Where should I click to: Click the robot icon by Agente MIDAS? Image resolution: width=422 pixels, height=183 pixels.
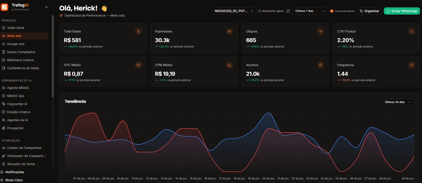pos(4,88)
